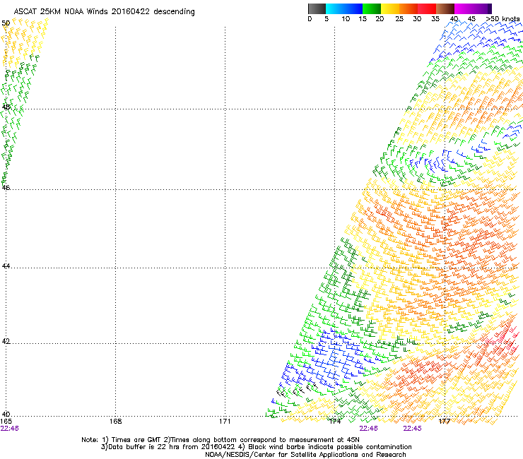Image resolution: width=523 pixels, height=459 pixels.
Task: Click the longitude 174 axis label
Action: coord(334,422)
